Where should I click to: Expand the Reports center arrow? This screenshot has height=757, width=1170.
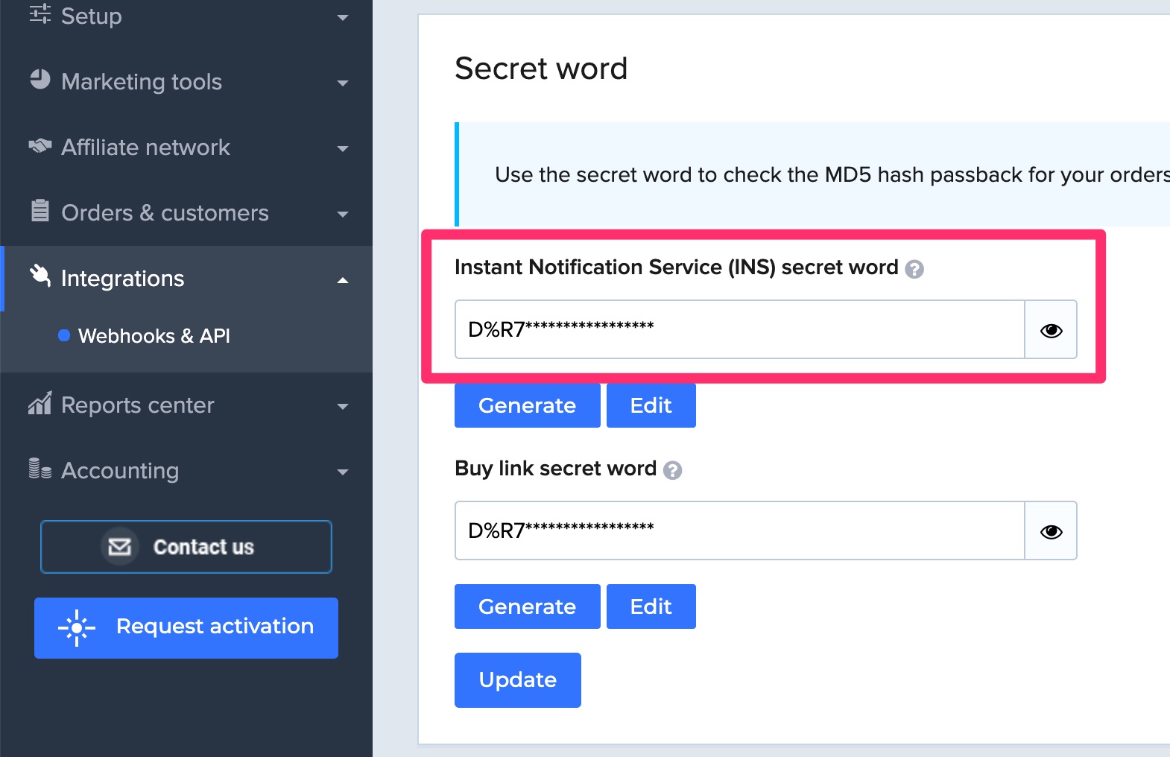[343, 406]
